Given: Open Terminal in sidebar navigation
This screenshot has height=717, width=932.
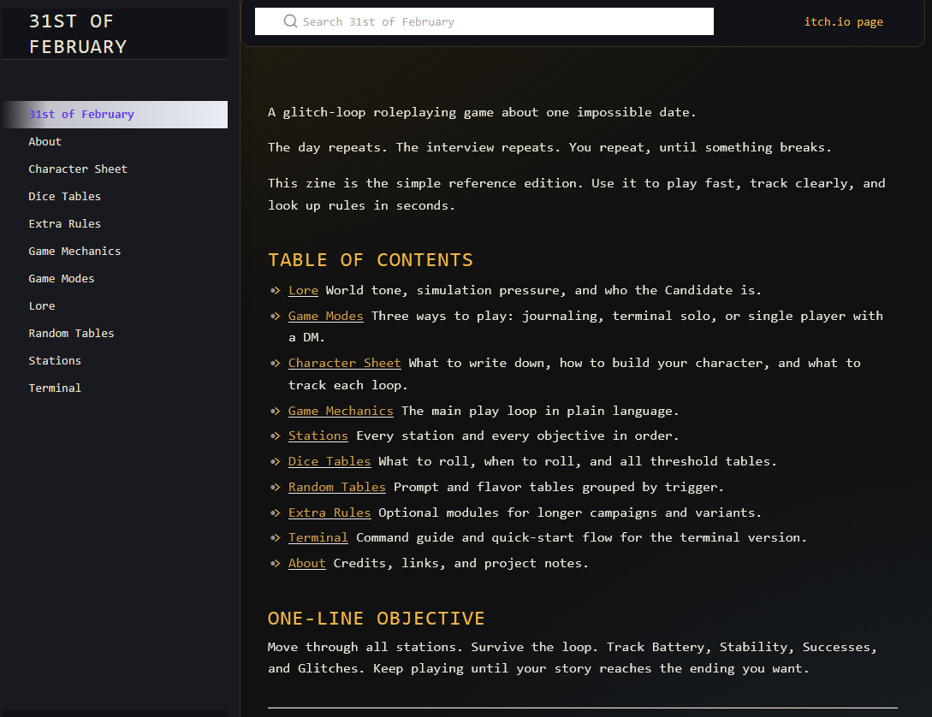Looking at the screenshot, I should (55, 388).
